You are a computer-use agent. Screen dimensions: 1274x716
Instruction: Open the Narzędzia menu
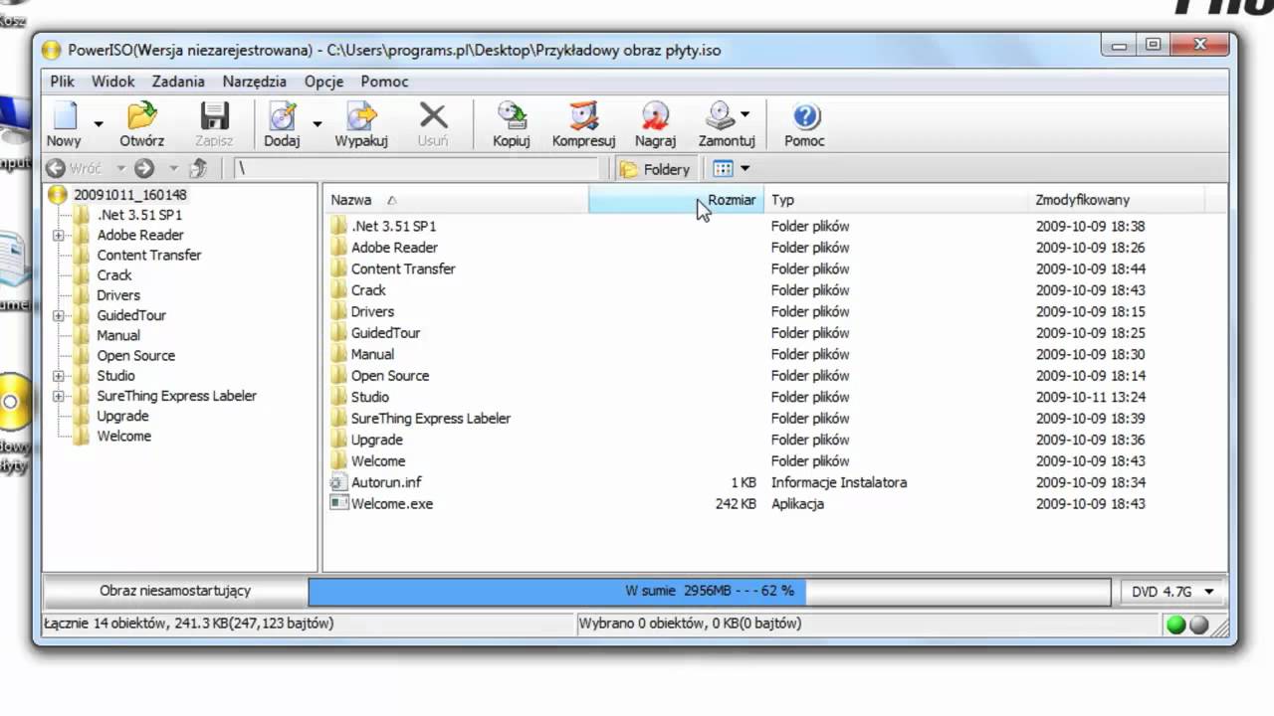point(255,82)
